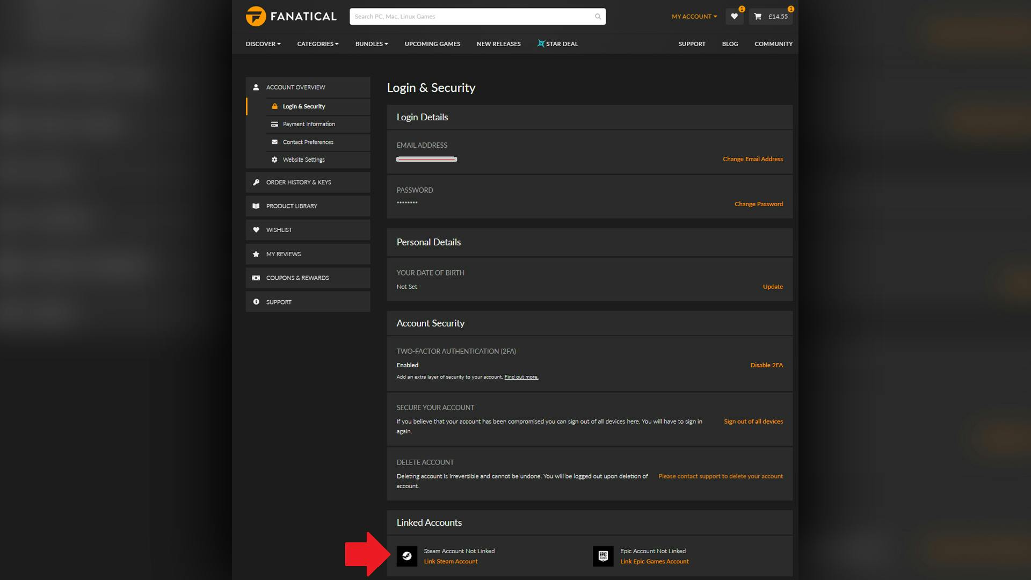Click the Steam logo icon

click(407, 556)
